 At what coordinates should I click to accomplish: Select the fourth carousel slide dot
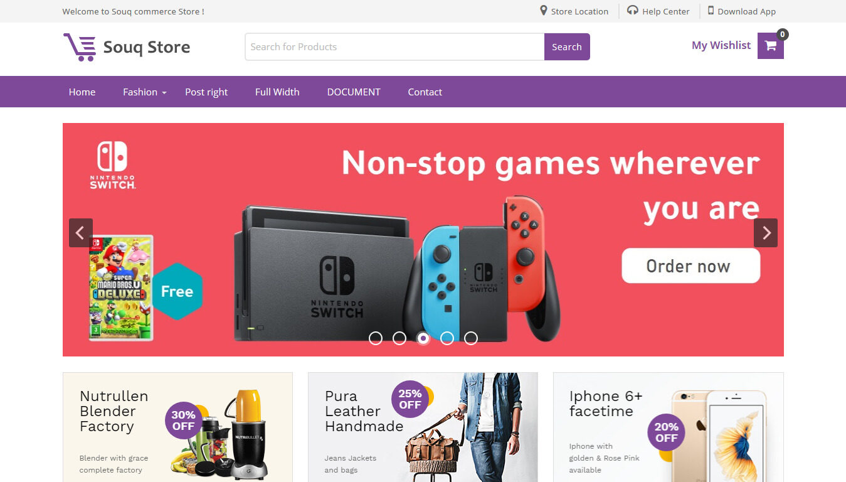(447, 338)
